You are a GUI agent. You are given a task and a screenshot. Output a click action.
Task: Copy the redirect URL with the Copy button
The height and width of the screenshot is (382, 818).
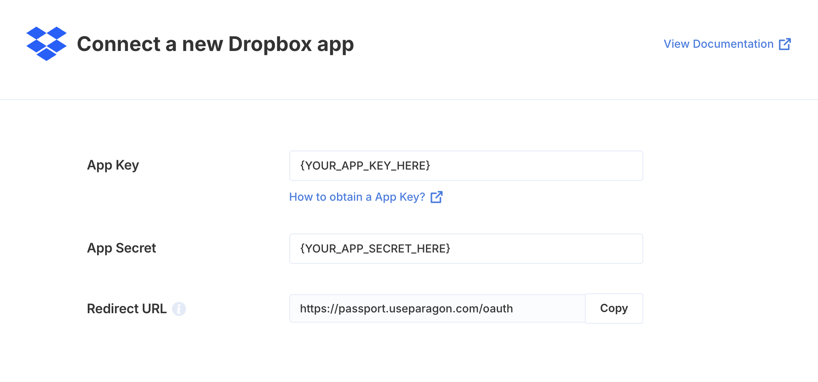(x=614, y=308)
